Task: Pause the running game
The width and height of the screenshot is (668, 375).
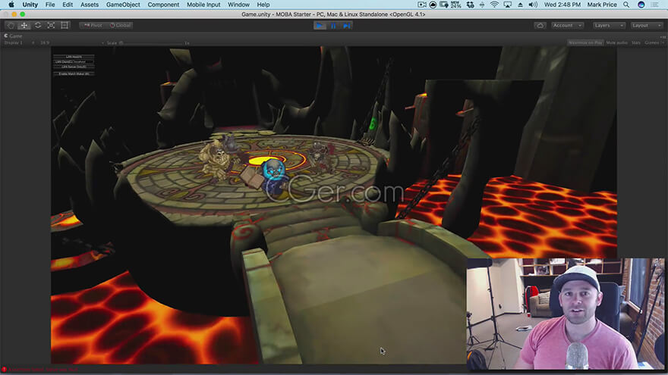Action: point(333,26)
